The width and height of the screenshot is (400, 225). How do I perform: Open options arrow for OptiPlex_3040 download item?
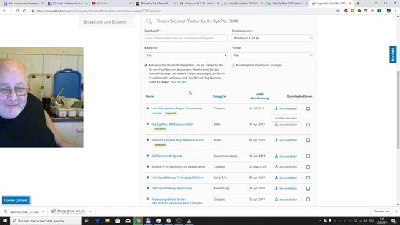tap(43, 212)
